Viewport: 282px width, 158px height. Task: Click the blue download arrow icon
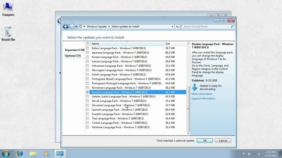coord(195,87)
